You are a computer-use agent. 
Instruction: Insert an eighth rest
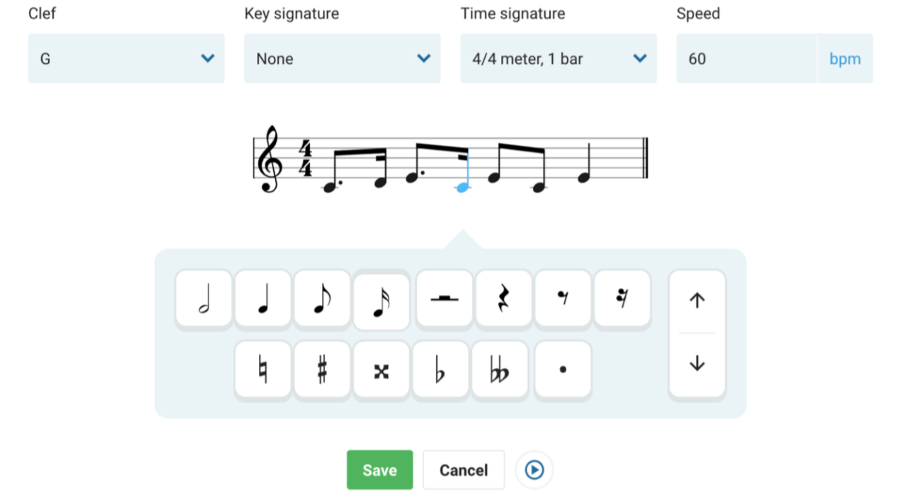pyautogui.click(x=563, y=299)
